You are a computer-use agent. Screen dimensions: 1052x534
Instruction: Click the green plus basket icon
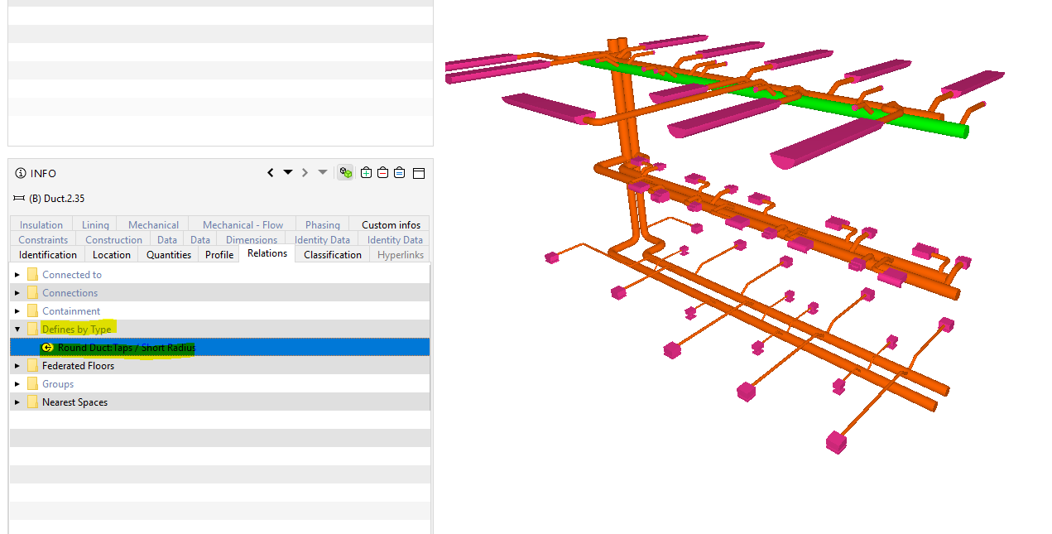[x=367, y=173]
